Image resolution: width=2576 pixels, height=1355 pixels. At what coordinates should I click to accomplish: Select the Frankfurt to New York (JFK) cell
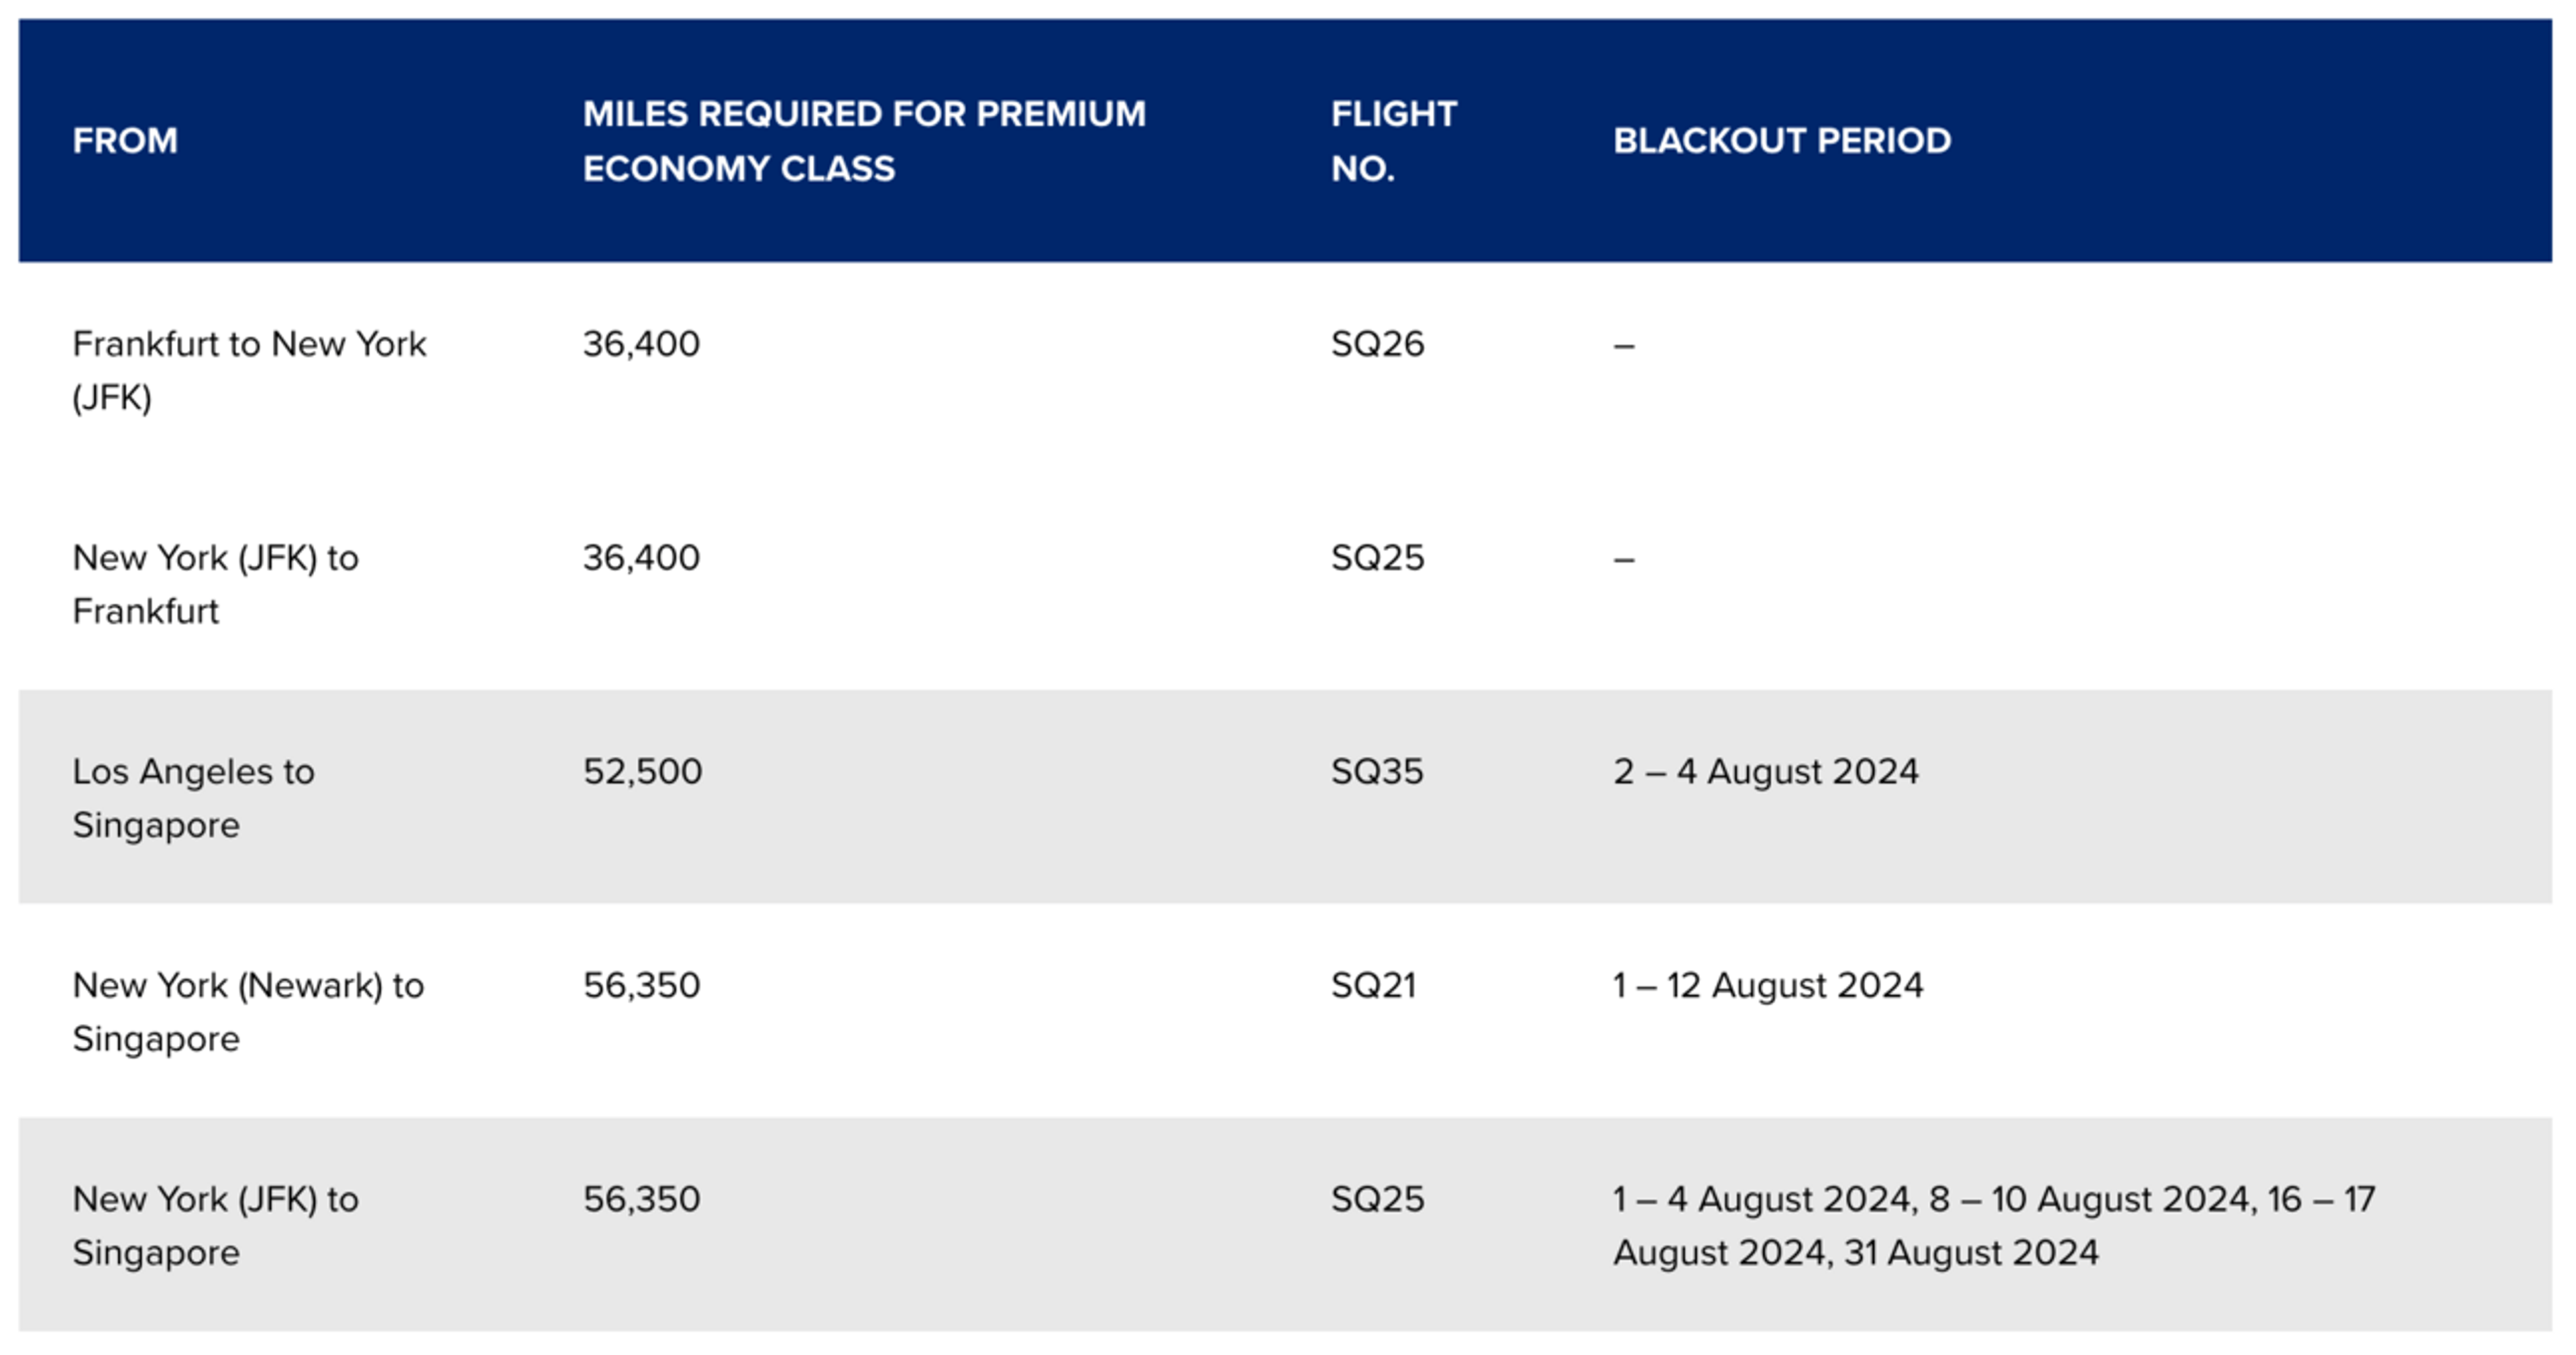tap(249, 371)
